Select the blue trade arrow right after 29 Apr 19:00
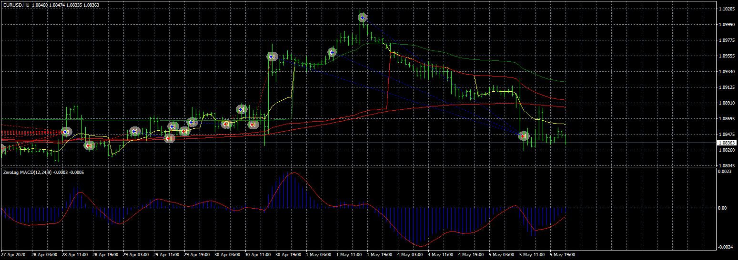This screenshot has width=738, height=260. click(x=192, y=122)
